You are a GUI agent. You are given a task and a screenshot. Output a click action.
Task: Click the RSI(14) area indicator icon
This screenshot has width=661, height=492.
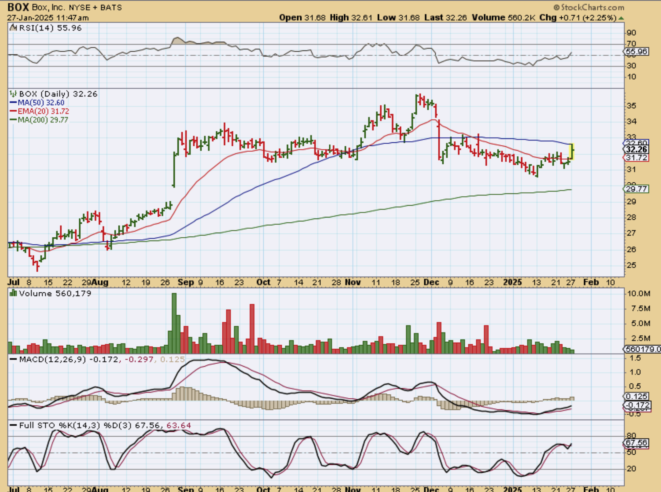point(13,28)
